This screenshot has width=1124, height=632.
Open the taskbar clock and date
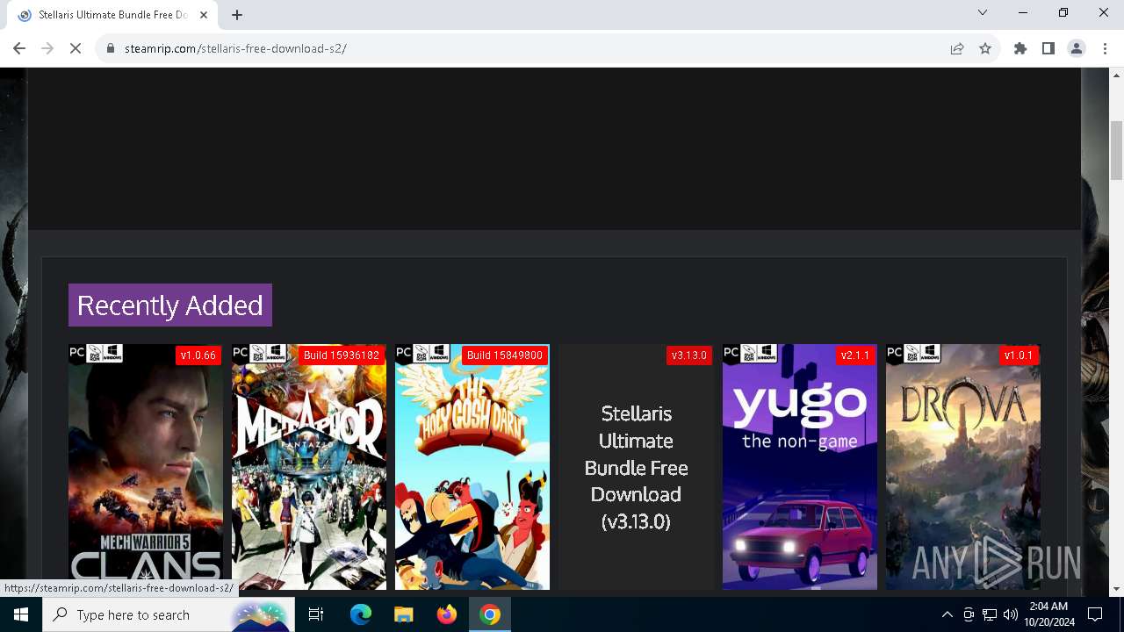[x=1048, y=614]
